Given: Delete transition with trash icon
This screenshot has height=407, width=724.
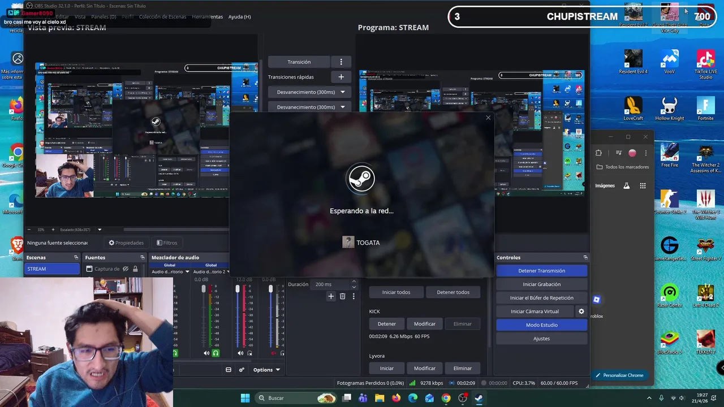Looking at the screenshot, I should (x=342, y=296).
